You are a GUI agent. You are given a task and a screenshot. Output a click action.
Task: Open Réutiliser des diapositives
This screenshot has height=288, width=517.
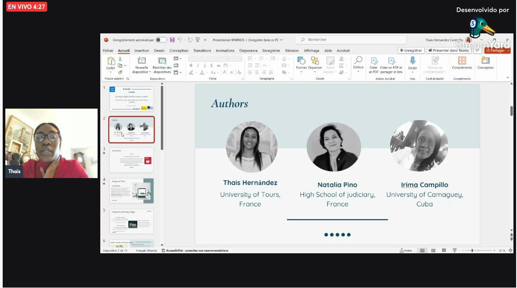[x=162, y=61]
